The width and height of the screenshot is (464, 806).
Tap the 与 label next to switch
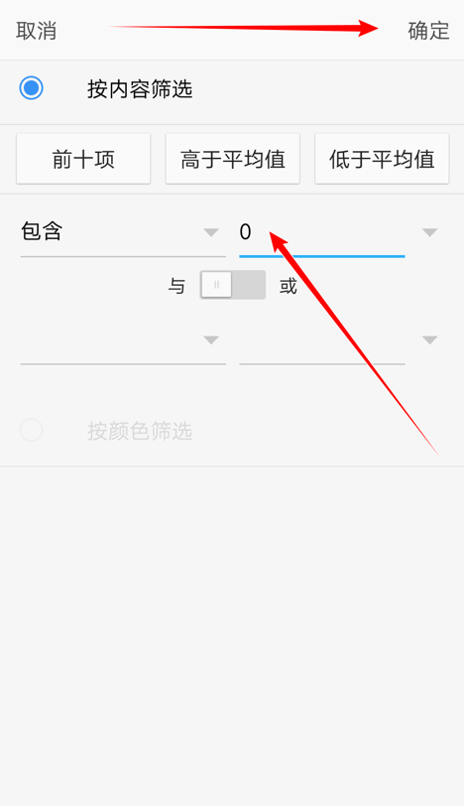tap(176, 286)
